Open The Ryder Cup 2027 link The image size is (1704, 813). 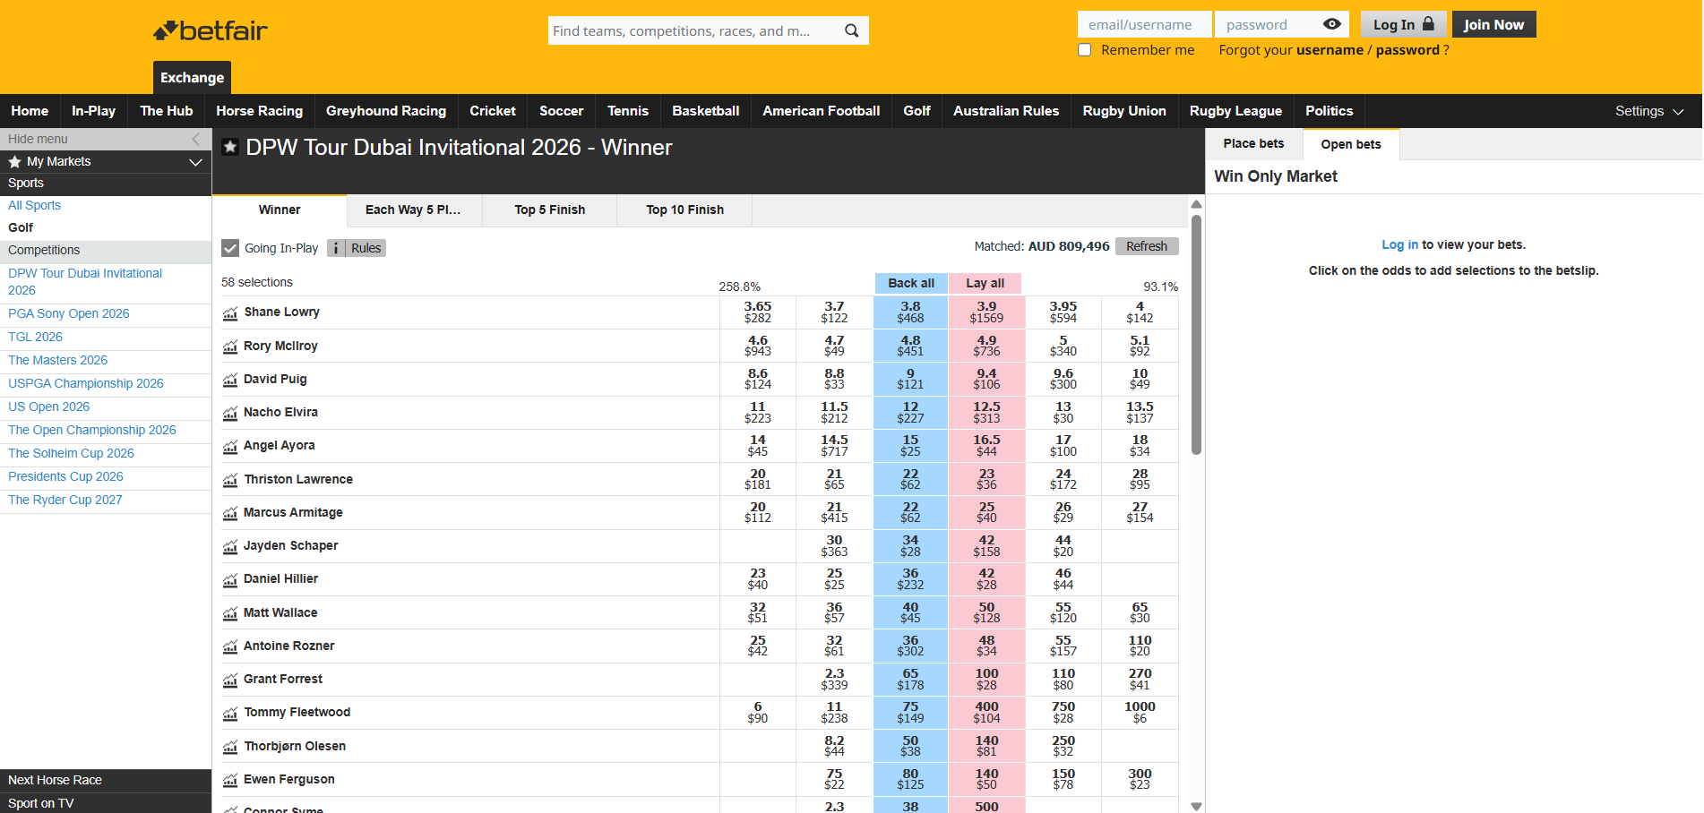click(x=65, y=500)
